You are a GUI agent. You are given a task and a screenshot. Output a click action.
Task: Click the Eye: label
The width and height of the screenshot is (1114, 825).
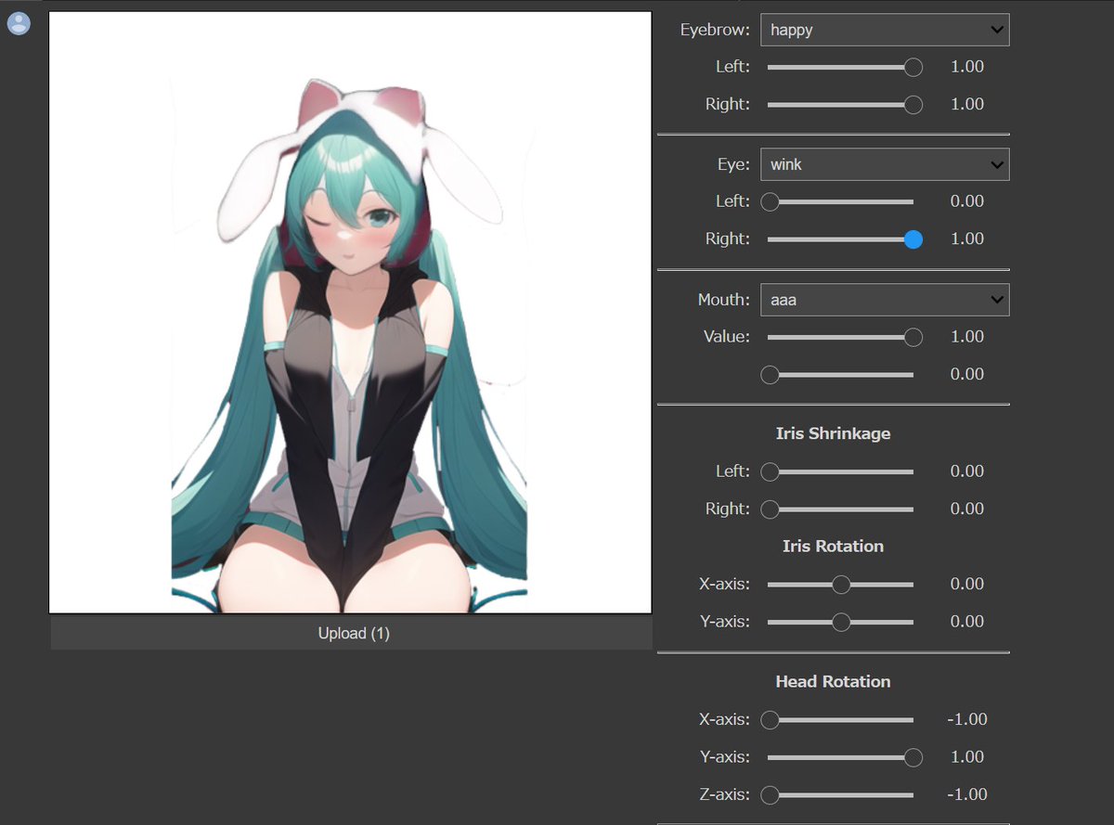coord(733,164)
